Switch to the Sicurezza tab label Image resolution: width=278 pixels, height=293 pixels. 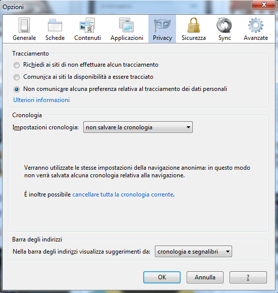[x=194, y=38]
